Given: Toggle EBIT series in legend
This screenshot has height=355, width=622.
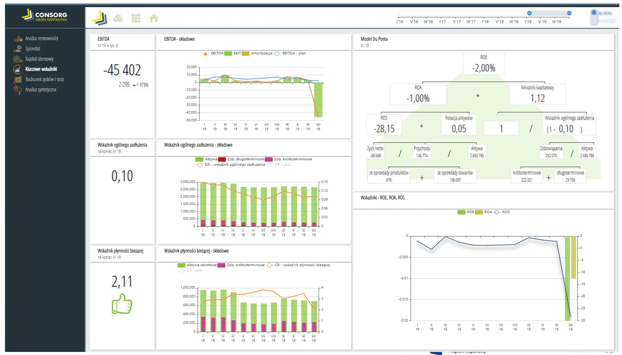Looking at the screenshot, I should tap(233, 53).
